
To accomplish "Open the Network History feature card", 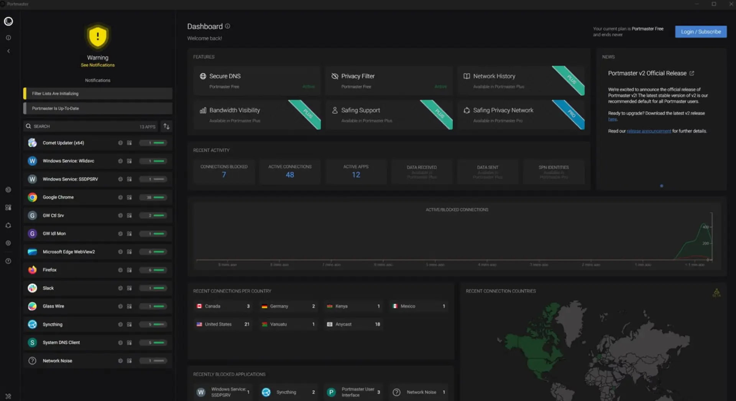I will coord(521,81).
